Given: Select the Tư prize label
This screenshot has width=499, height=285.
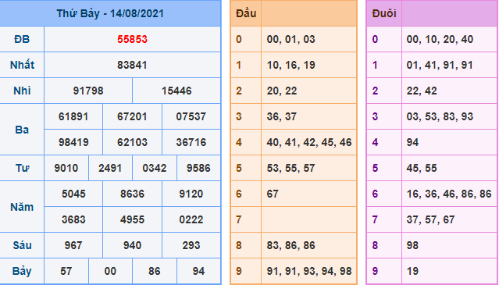Looking at the screenshot, I should [22, 168].
